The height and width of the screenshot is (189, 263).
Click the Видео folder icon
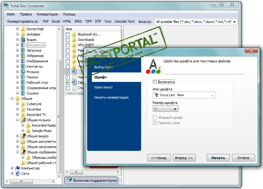[23, 40]
